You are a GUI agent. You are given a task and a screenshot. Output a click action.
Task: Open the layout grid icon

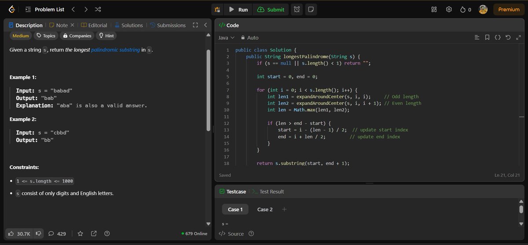point(434,9)
